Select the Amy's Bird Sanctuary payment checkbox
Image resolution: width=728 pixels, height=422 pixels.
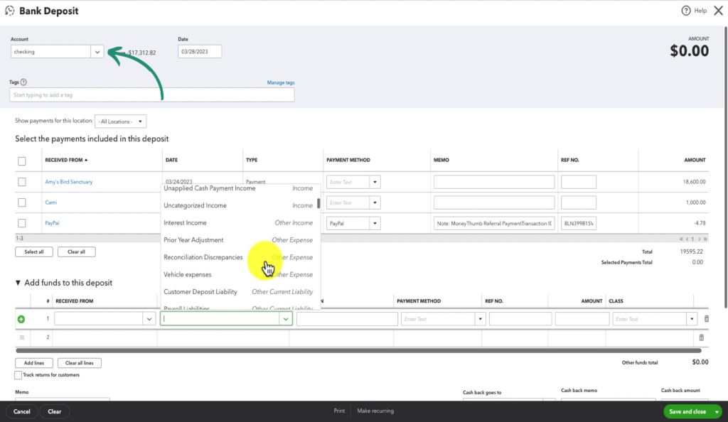pyautogui.click(x=22, y=182)
